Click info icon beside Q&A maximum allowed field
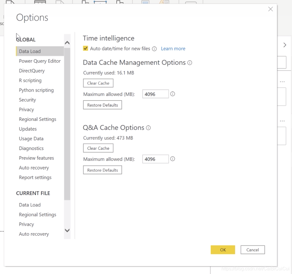 [173, 159]
